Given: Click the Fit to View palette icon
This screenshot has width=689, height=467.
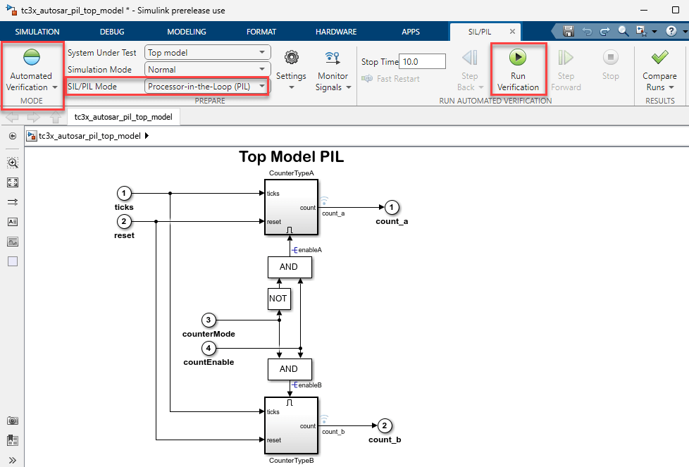Looking at the screenshot, I should (x=13, y=182).
